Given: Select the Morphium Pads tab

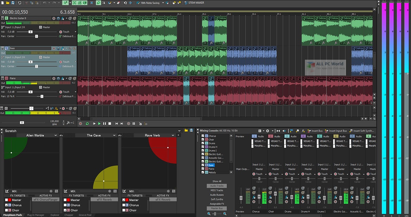Looking at the screenshot, I should tap(13, 215).
